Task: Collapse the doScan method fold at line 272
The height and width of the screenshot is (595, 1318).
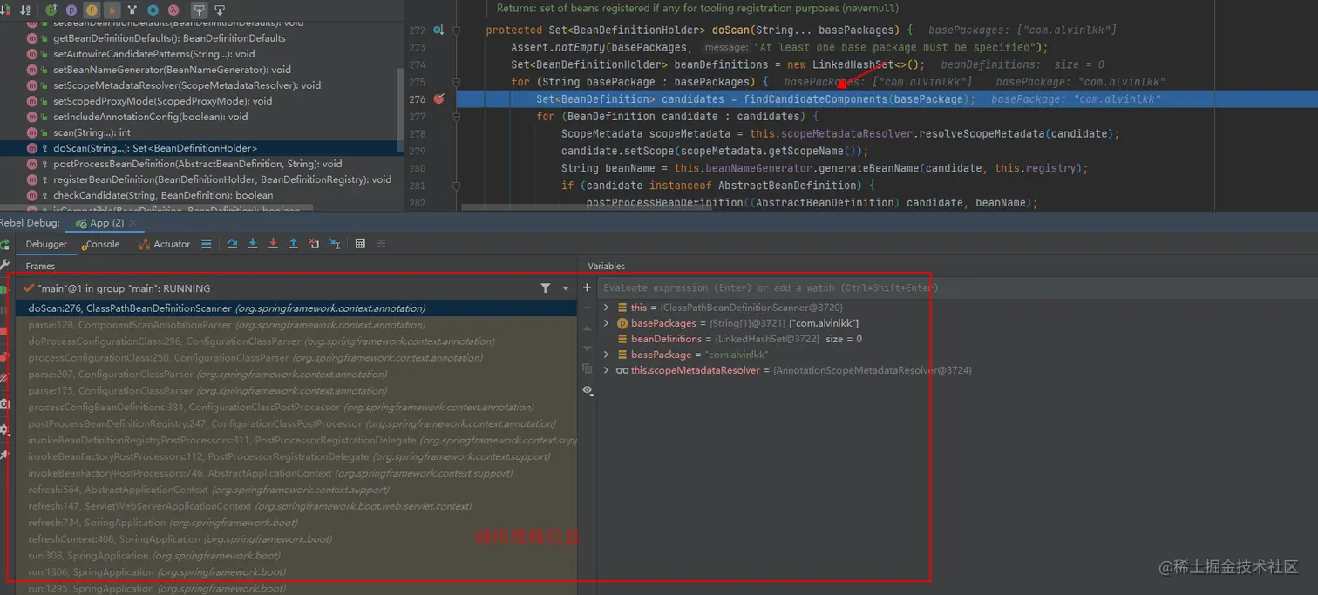Action: [x=456, y=30]
